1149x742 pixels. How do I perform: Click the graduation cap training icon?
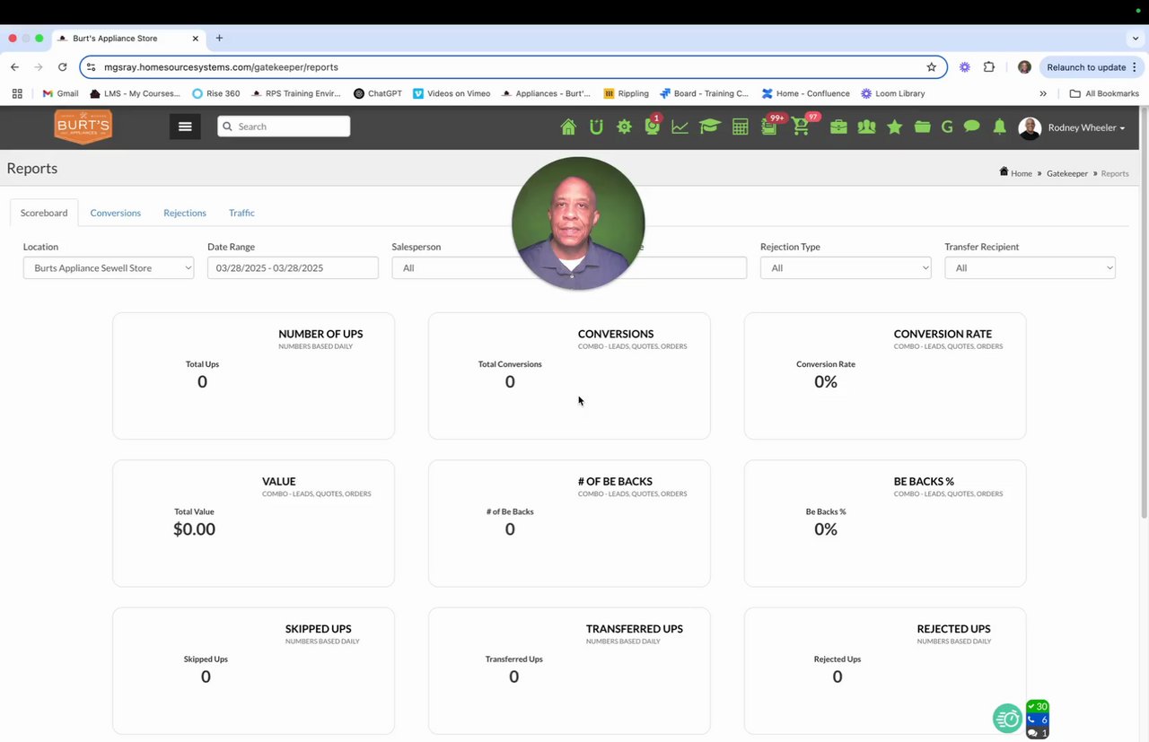click(x=710, y=127)
